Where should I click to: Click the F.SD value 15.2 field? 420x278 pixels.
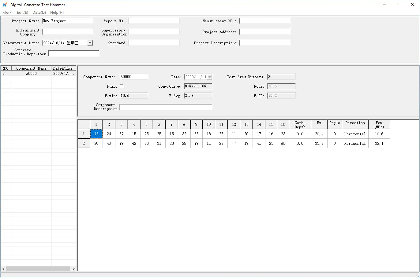(282, 96)
